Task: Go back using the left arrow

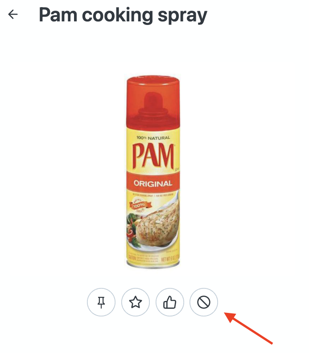Action: (13, 14)
